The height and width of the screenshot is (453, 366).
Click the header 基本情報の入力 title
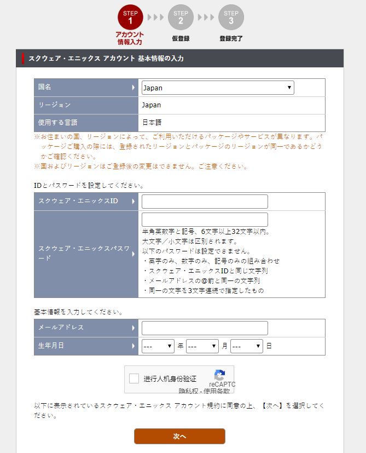(x=160, y=59)
